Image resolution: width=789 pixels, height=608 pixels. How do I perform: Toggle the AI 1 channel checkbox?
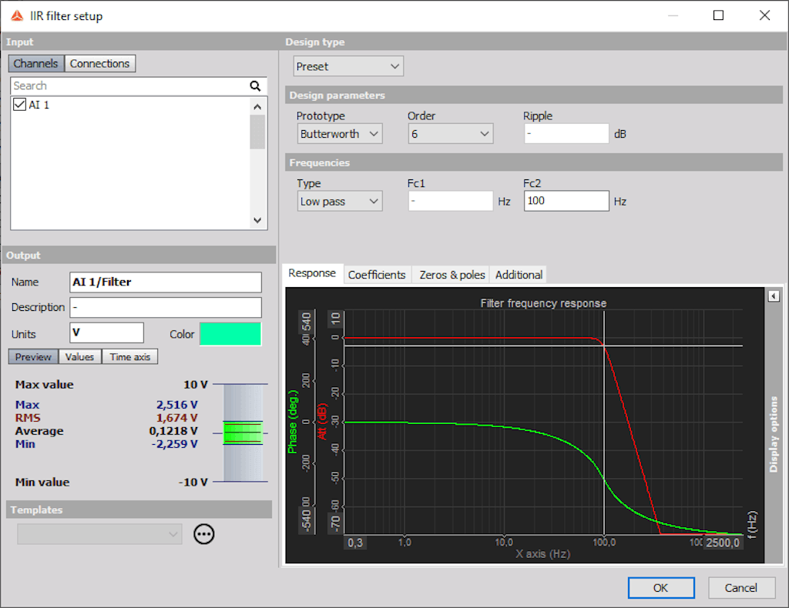pyautogui.click(x=19, y=105)
